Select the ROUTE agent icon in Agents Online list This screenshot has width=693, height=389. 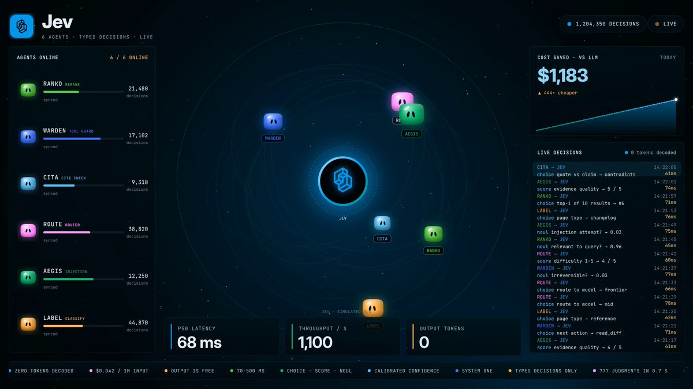(28, 231)
